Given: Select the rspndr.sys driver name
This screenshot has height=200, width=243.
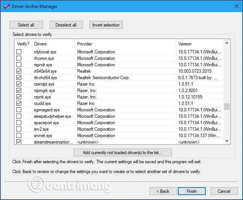Looking at the screenshot, I should (43, 65).
